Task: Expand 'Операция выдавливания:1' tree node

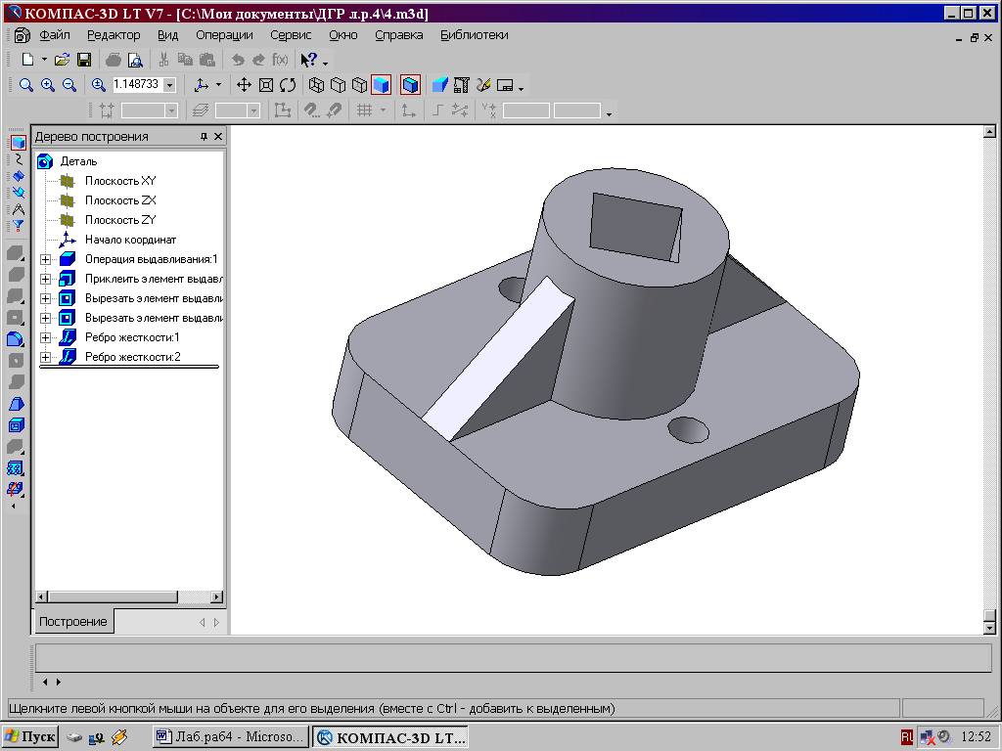Action: (45, 259)
